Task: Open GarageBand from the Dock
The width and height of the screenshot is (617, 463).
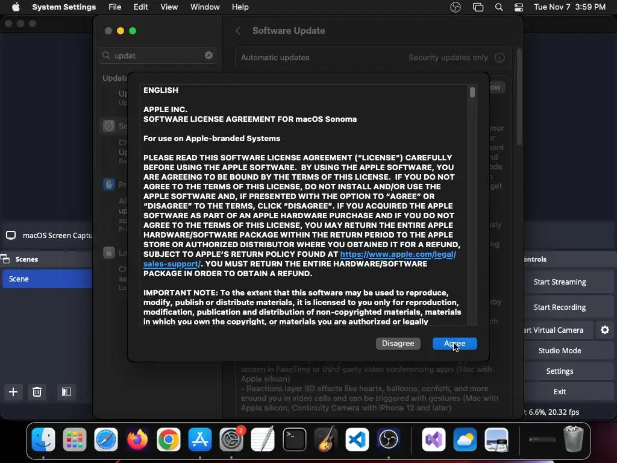Action: (326, 439)
